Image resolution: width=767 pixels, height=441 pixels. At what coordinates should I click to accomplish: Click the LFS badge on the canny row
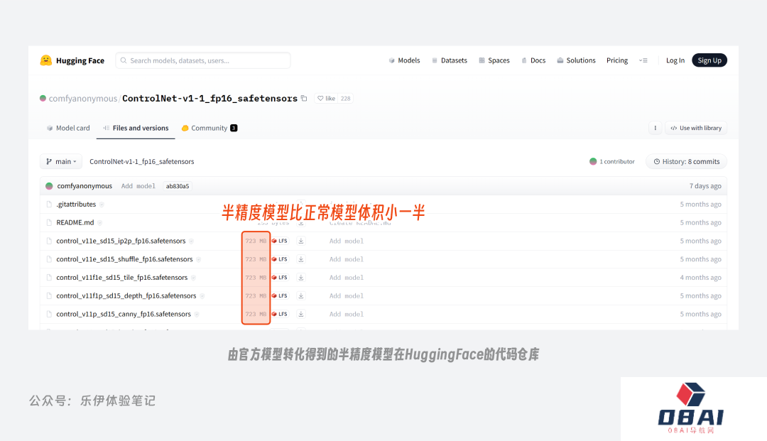tap(280, 315)
